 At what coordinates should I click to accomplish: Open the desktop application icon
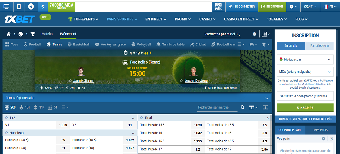pyautogui.click(x=7, y=7)
